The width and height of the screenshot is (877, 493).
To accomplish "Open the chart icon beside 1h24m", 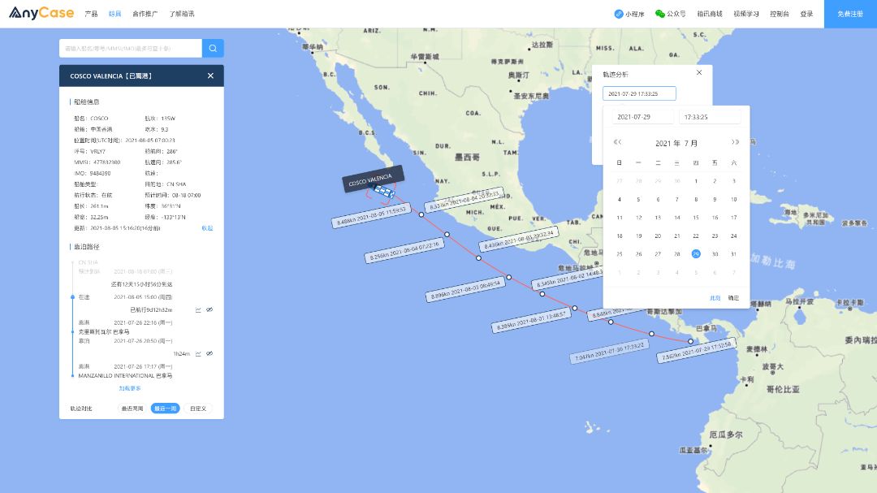I will [199, 353].
